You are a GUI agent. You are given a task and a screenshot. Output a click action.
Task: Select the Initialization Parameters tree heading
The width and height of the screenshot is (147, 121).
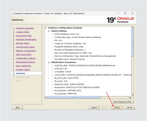[x=64, y=62]
